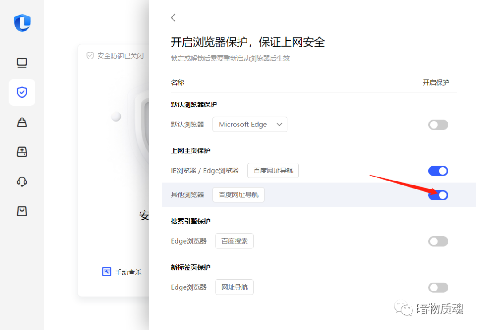Toggle IE浏览器 / Edge浏览器 homepage protection switch
Viewport: 479px width, 330px height.
coord(438,171)
